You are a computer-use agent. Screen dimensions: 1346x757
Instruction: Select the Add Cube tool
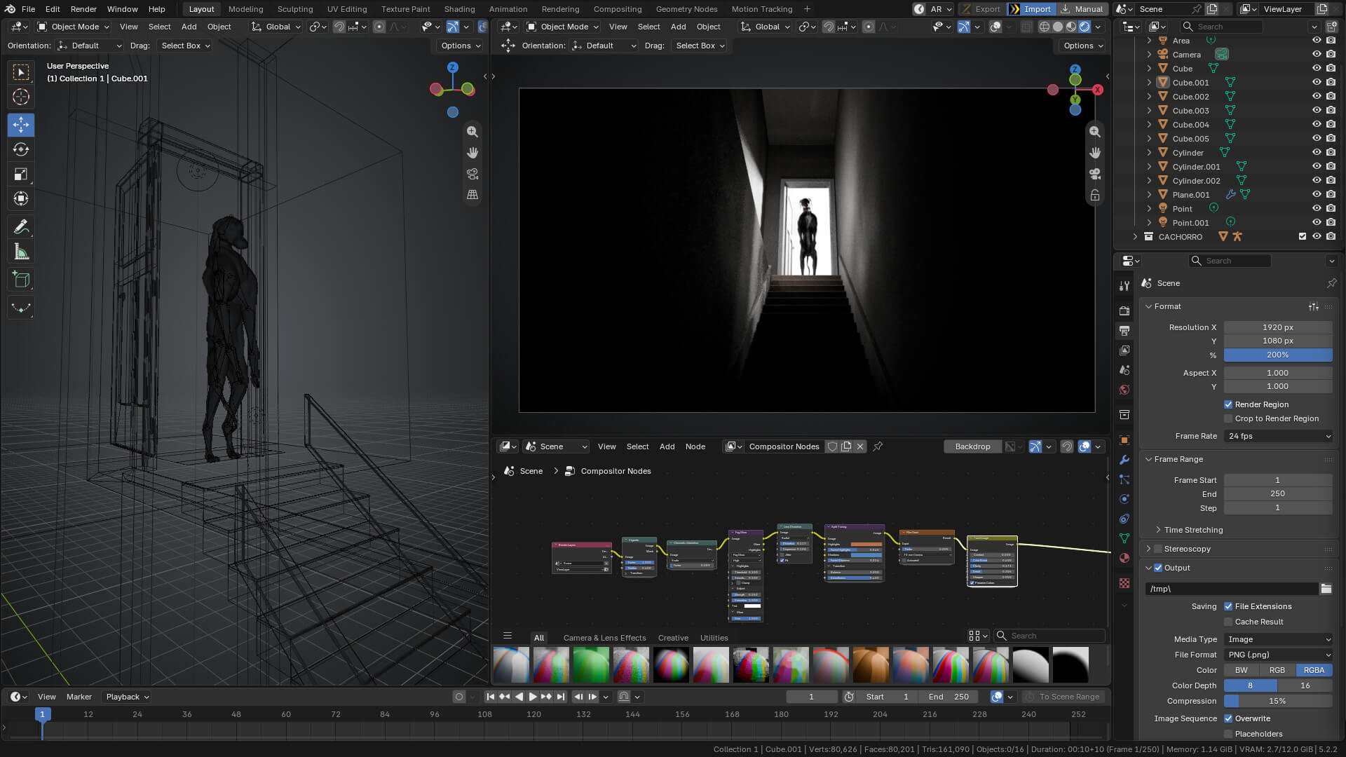coord(21,280)
